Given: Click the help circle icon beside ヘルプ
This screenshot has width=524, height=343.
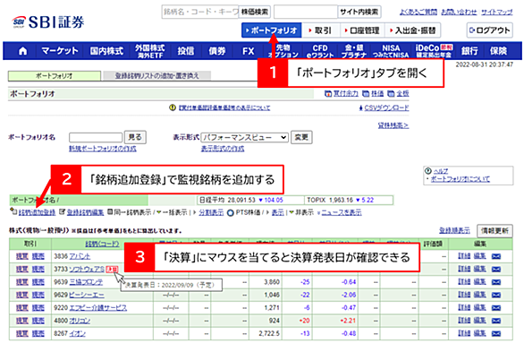Looking at the screenshot, I should point(428,171).
